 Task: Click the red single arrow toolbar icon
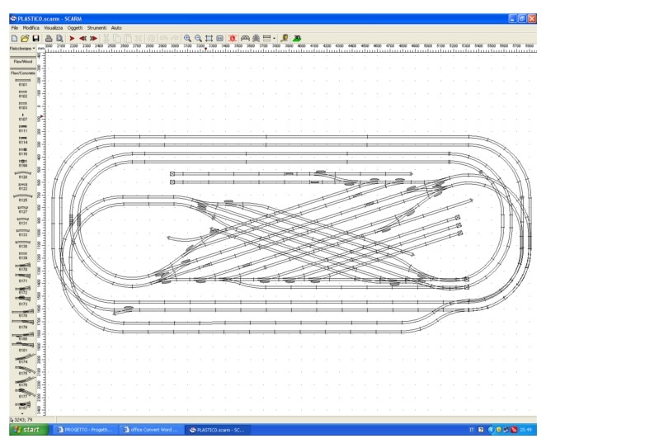coord(72,38)
